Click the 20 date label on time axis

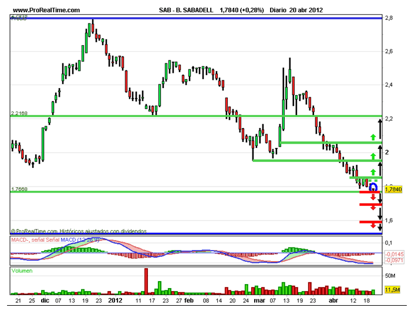pyautogui.click(x=232, y=300)
